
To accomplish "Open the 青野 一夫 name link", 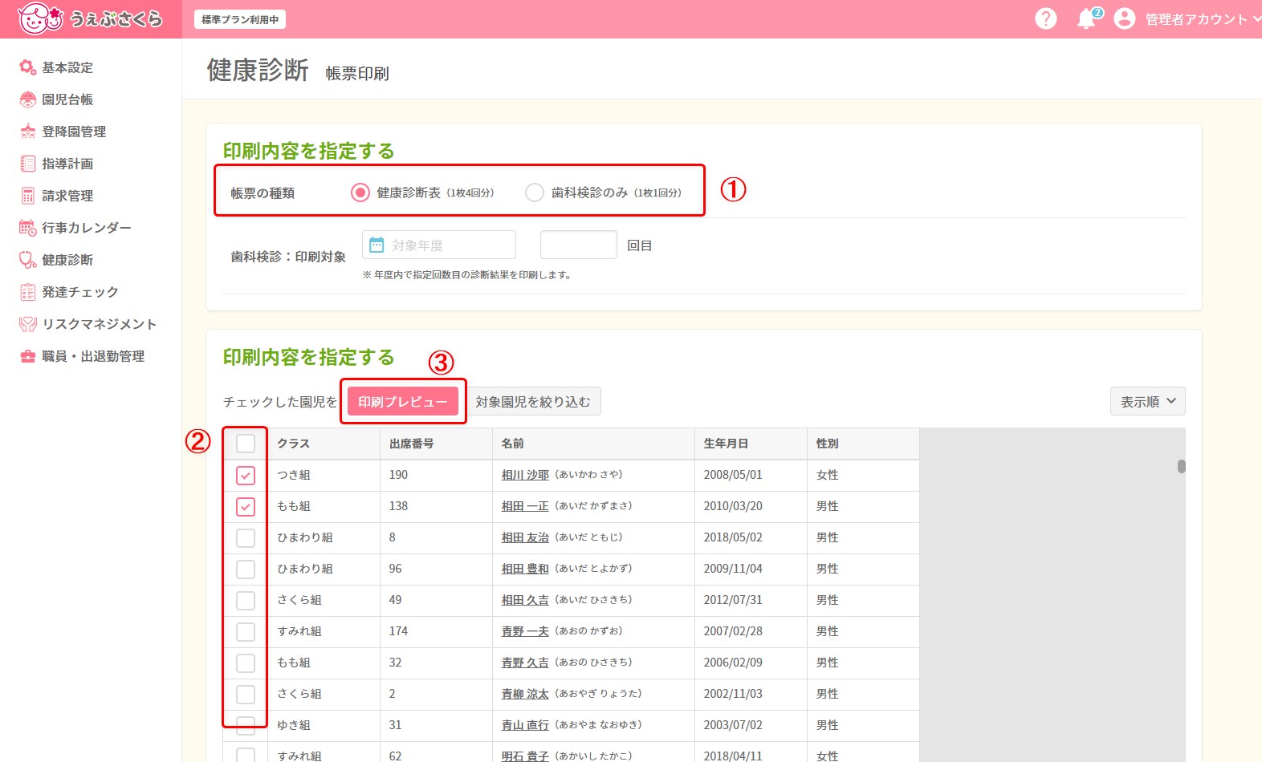I will (525, 631).
